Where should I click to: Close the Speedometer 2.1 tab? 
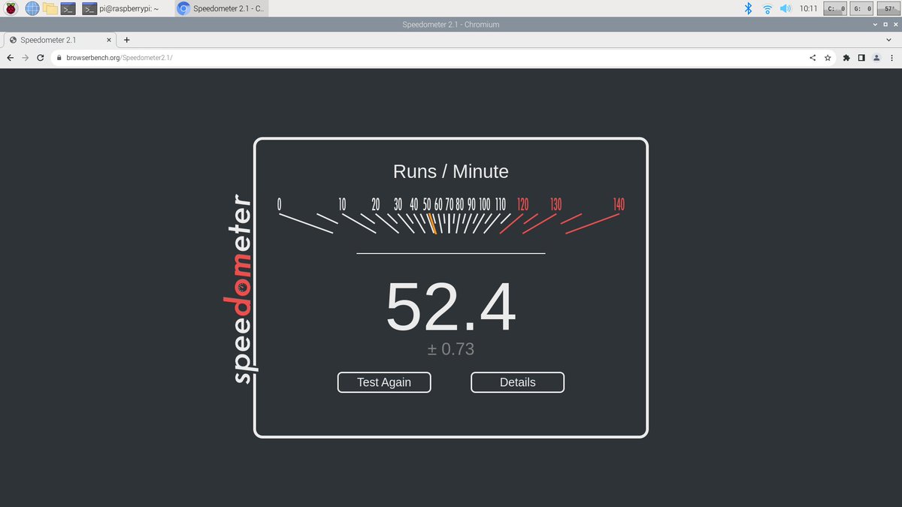point(109,40)
